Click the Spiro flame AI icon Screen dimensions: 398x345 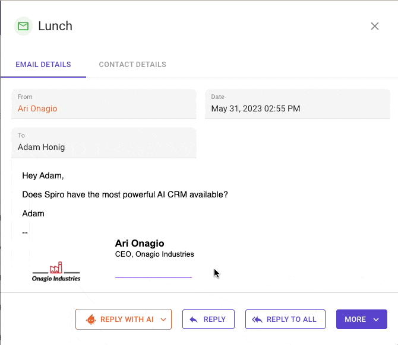(91, 319)
